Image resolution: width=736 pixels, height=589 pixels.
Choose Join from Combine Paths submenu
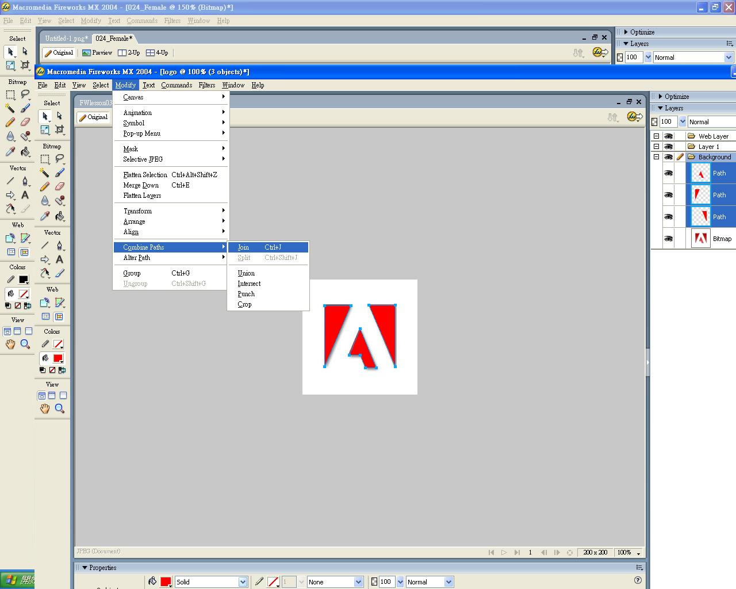[x=268, y=247]
